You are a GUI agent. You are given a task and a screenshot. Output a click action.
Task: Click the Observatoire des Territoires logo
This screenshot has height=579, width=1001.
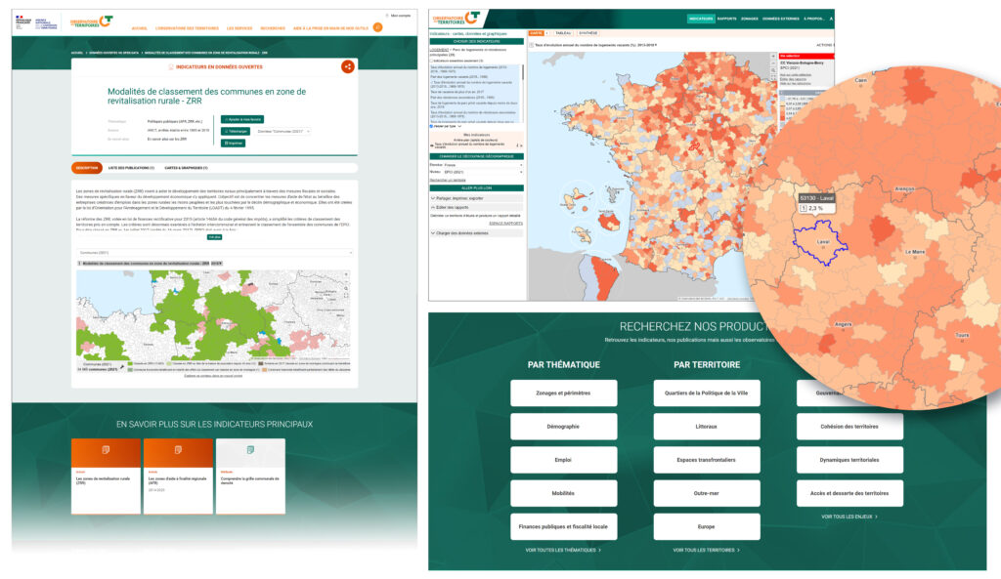point(99,22)
